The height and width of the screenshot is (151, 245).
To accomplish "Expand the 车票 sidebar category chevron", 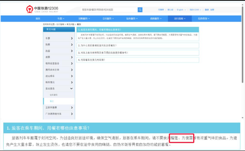I will (x=72, y=38).
